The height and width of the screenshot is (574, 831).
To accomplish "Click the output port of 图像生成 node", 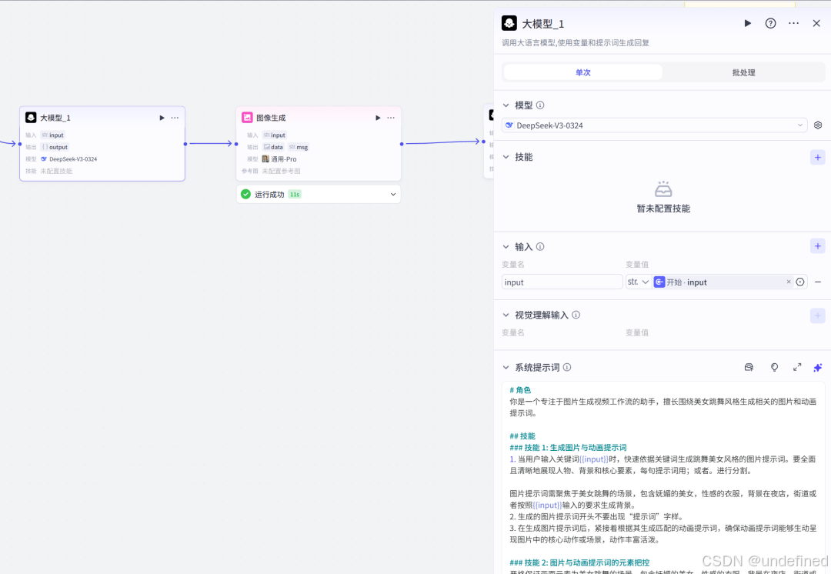I will 402,144.
